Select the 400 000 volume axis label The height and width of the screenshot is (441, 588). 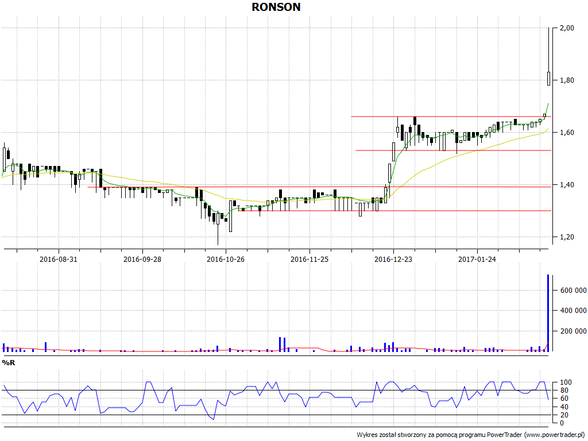click(x=573, y=311)
